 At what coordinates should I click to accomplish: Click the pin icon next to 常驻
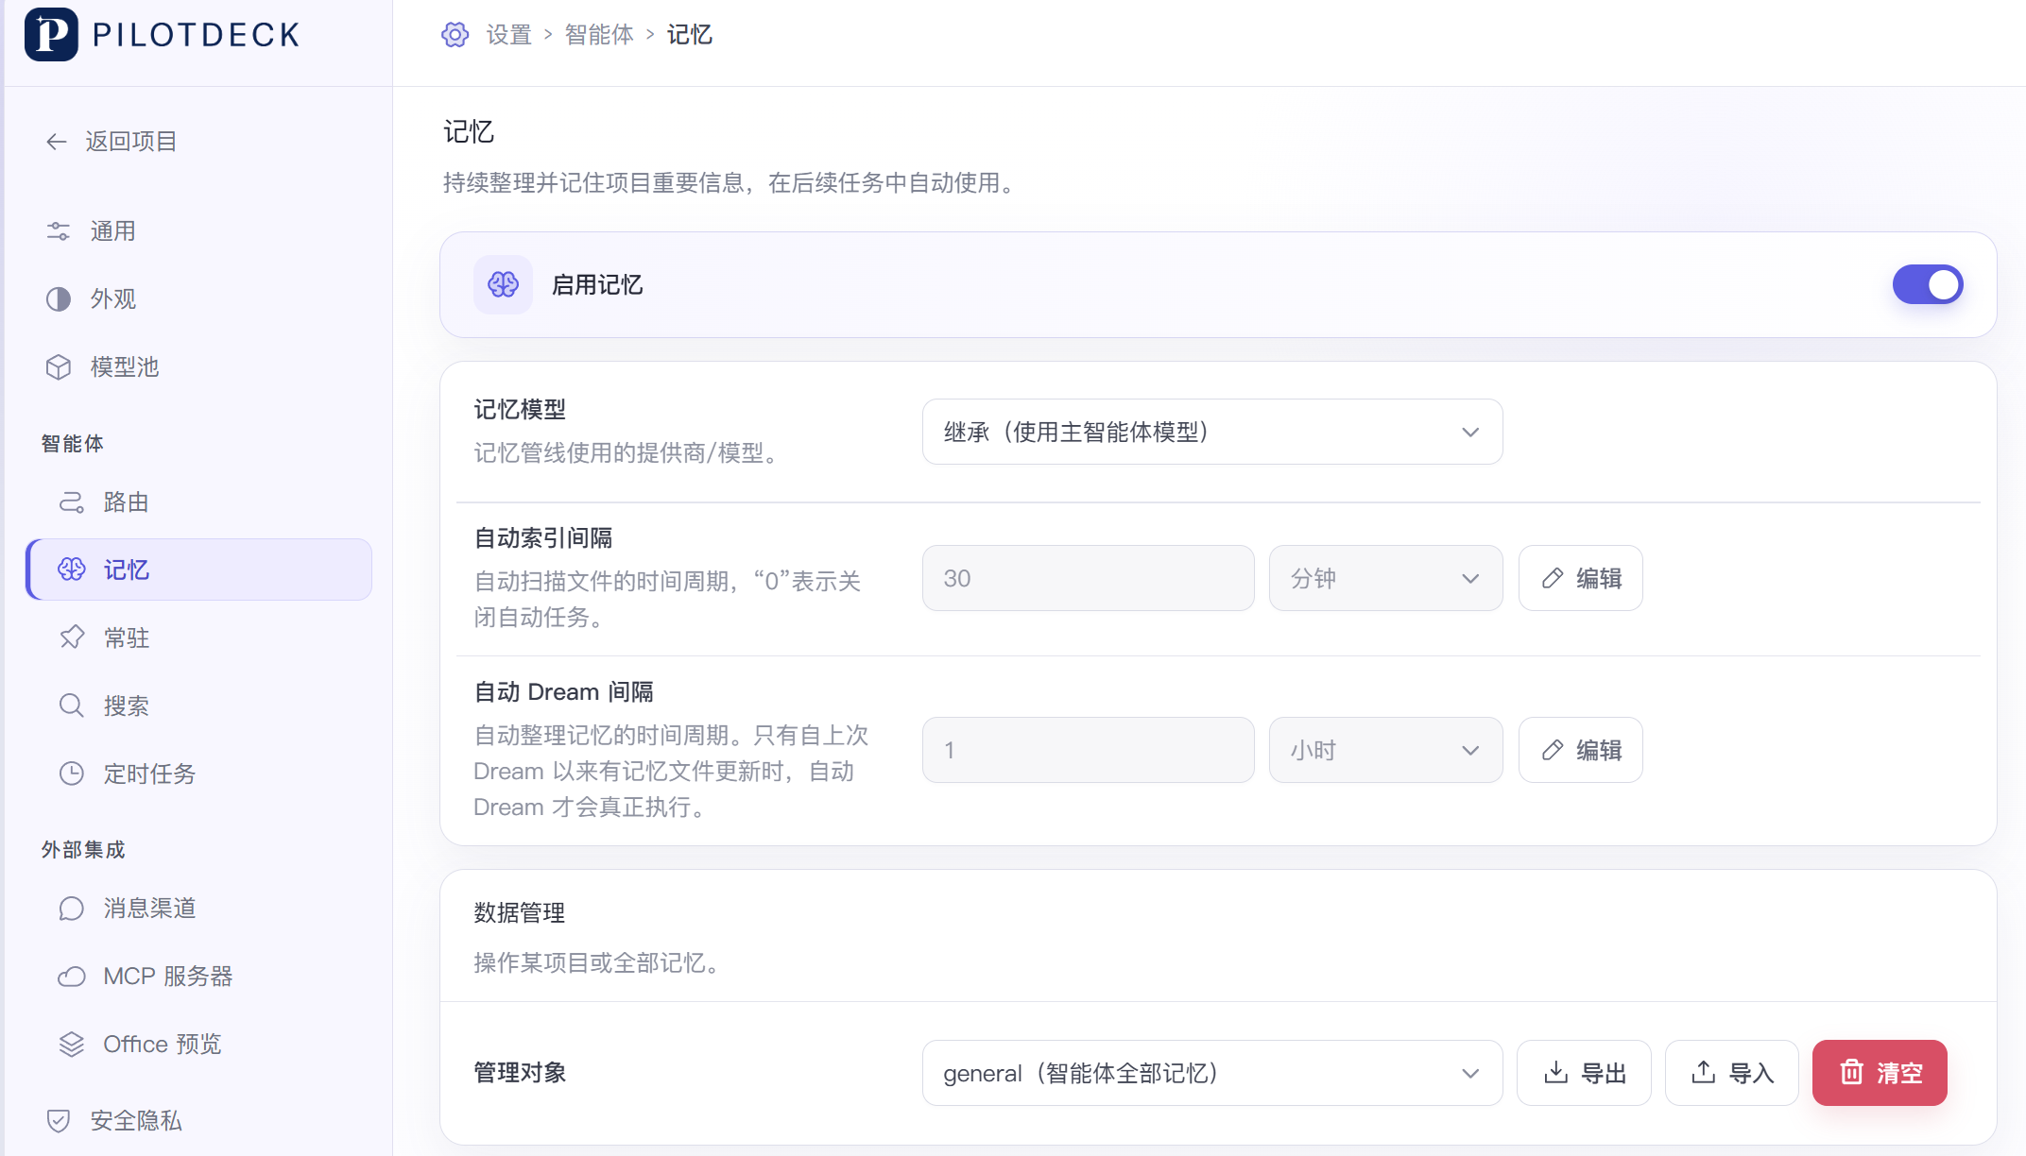point(72,637)
